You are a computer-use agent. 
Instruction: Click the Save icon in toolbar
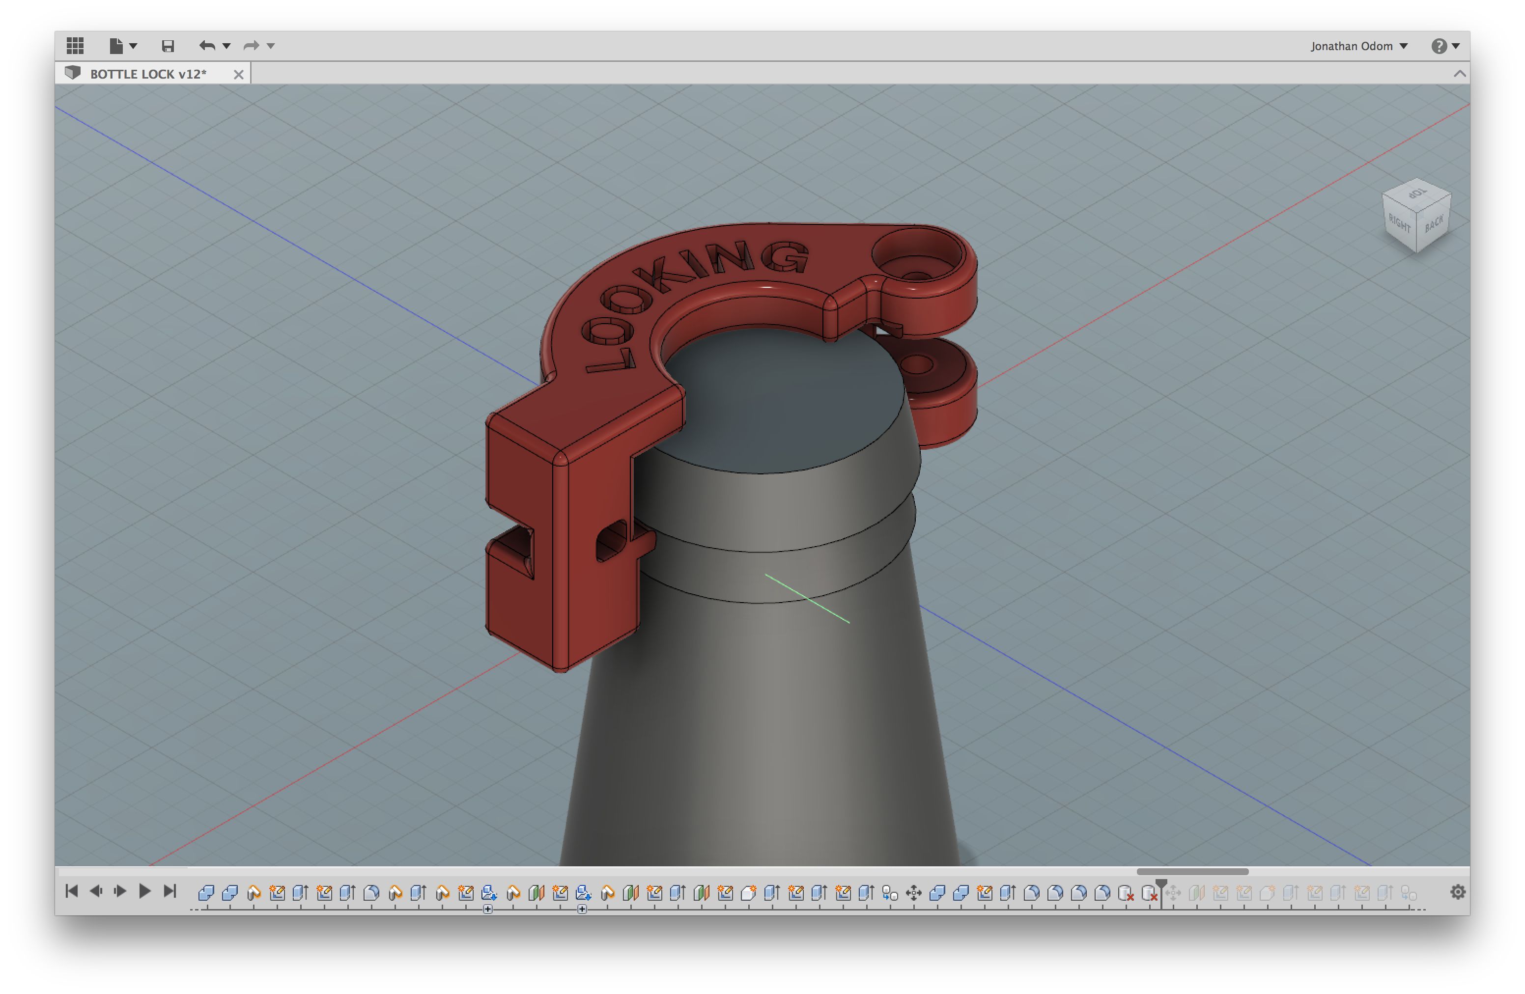click(168, 46)
